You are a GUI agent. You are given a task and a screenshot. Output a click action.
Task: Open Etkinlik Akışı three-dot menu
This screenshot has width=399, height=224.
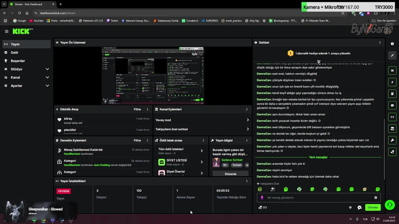click(147, 109)
